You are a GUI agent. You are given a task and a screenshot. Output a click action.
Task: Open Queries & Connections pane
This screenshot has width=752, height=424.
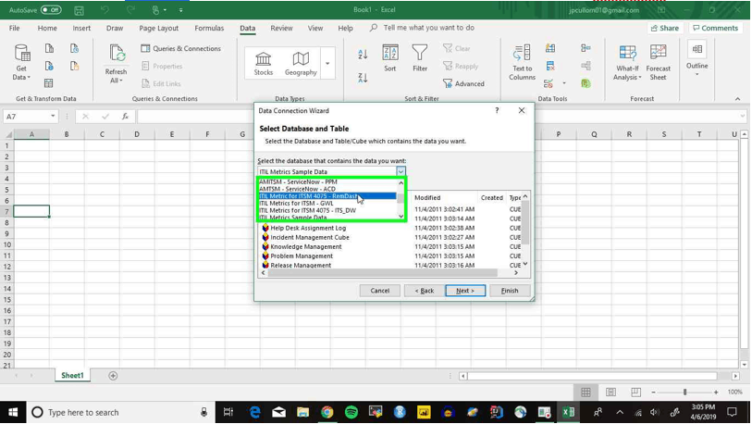[180, 48]
